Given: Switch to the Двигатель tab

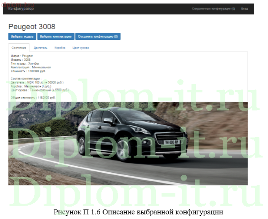Looking at the screenshot, I should tap(40, 48).
